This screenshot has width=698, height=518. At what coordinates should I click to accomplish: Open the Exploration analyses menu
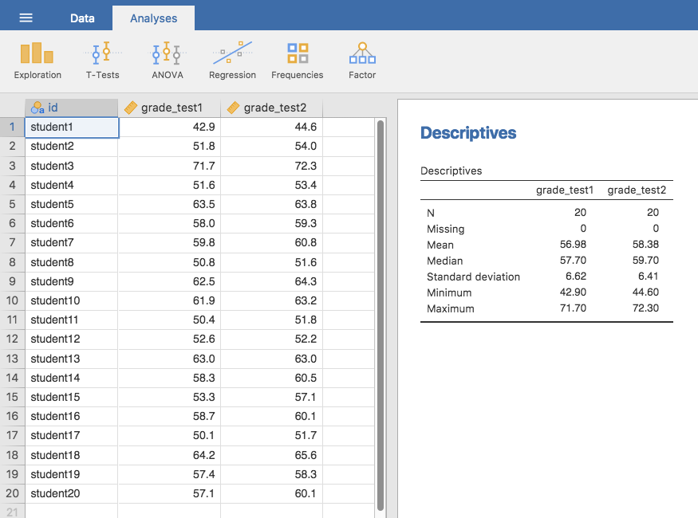(37, 61)
